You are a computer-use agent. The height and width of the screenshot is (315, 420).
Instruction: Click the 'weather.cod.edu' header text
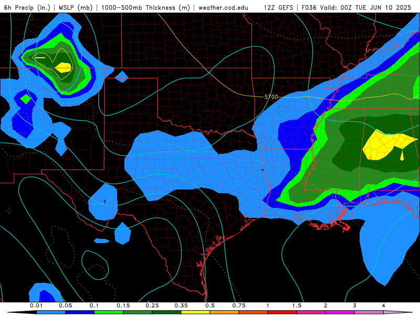pyautogui.click(x=223, y=7)
